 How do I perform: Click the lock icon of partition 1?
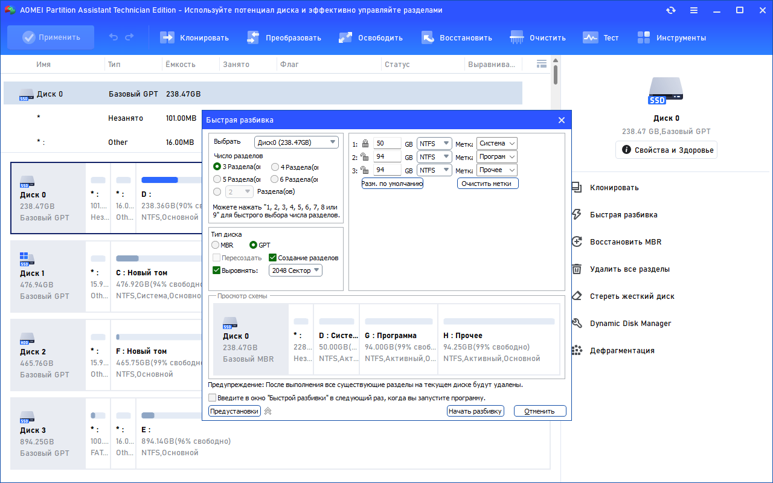click(x=364, y=144)
